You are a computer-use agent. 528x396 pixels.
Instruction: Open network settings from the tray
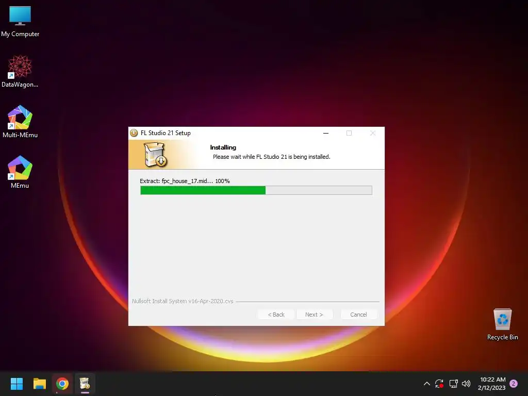[453, 384]
